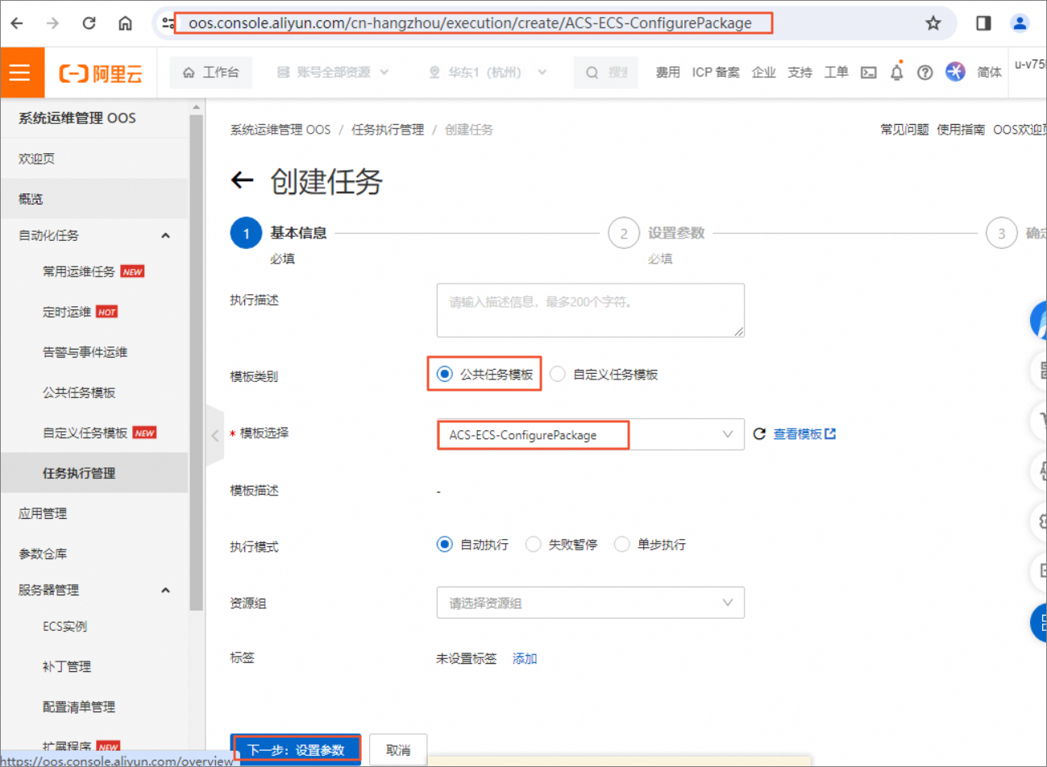Viewport: 1047px width, 767px height.
Task: Open the 查看模板 link
Action: 804,434
